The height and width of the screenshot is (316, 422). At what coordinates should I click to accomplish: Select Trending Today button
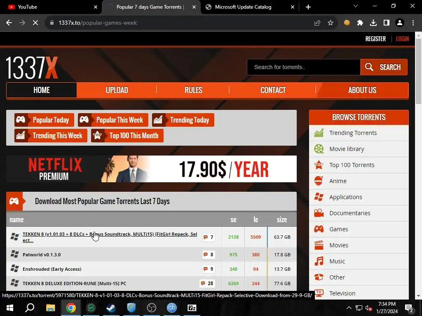pos(183,120)
